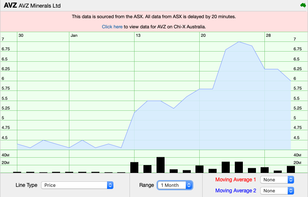Click the 'Moving Average 2' blue label
The height and width of the screenshot is (197, 308).
point(236,191)
